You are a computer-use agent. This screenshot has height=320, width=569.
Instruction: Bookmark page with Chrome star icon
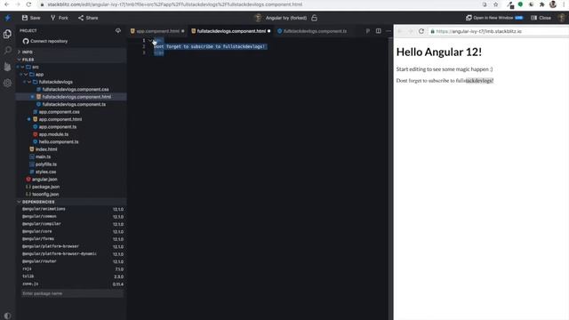click(496, 4)
